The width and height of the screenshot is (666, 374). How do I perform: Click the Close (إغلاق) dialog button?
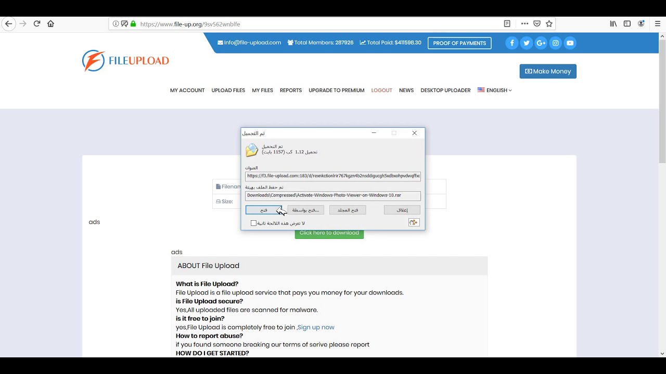pos(402,210)
